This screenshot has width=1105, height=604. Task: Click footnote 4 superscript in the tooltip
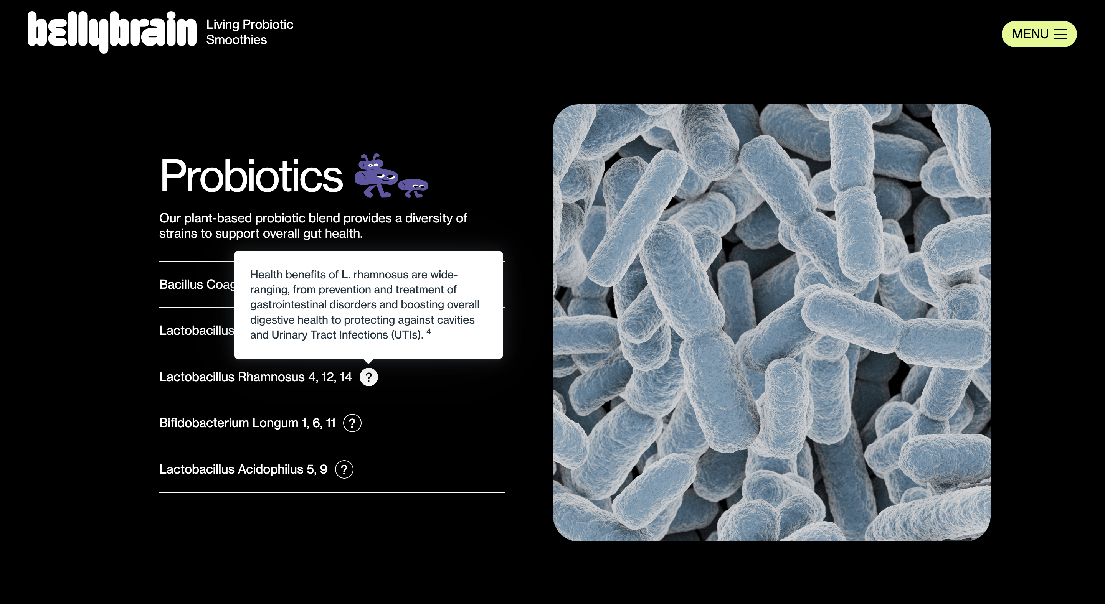[429, 331]
